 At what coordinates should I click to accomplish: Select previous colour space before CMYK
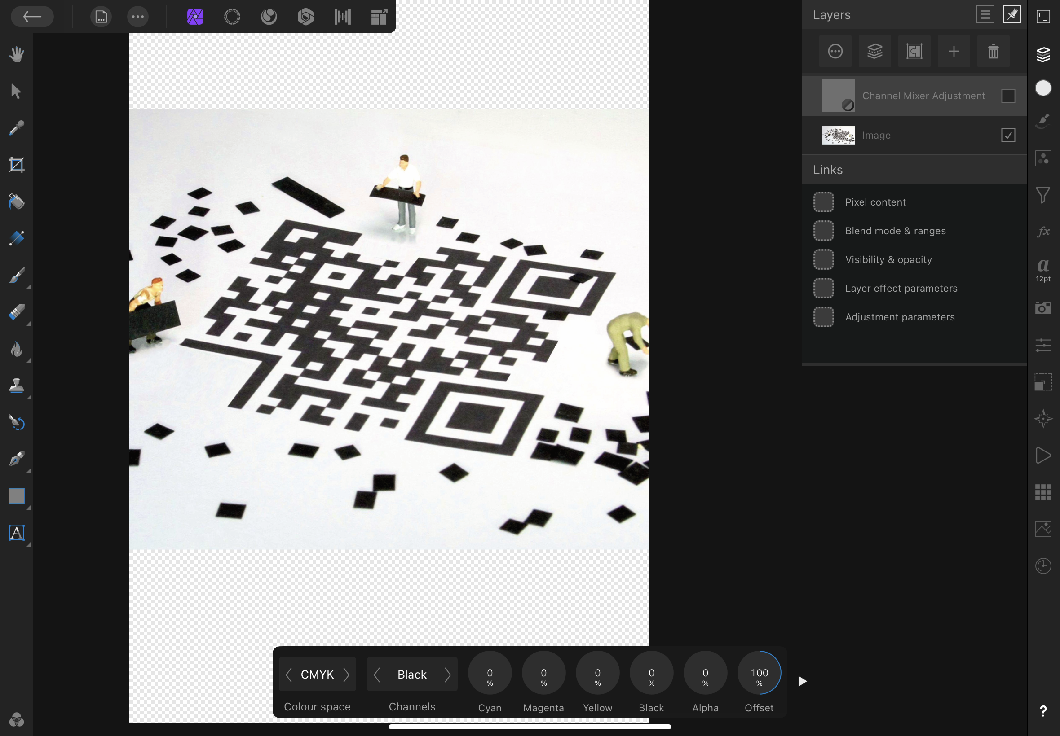point(289,675)
